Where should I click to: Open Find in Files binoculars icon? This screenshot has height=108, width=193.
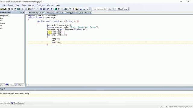pyautogui.click(x=76, y=9)
